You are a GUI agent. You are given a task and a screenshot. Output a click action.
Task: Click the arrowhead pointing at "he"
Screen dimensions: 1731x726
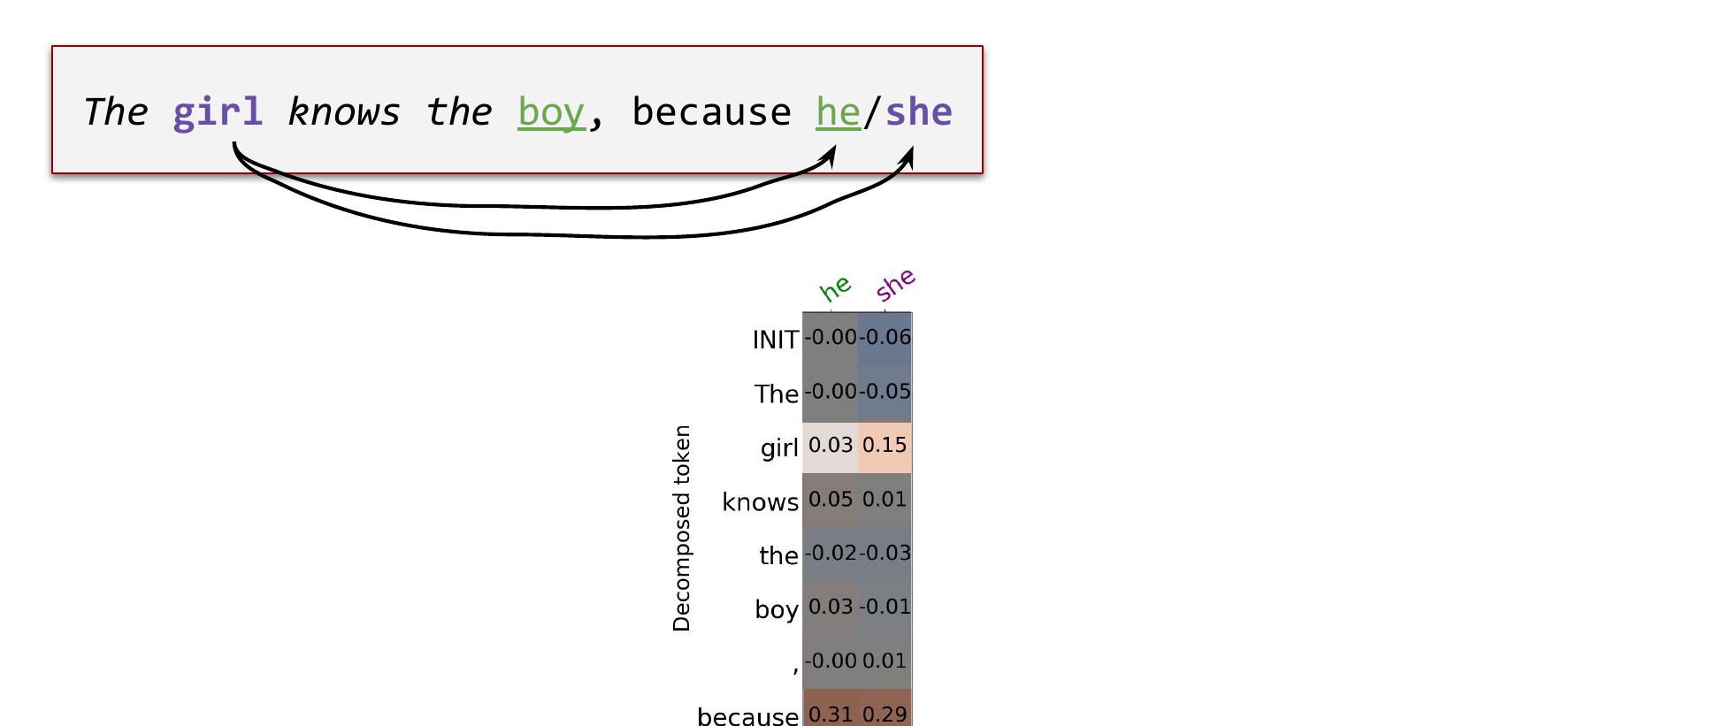click(830, 156)
